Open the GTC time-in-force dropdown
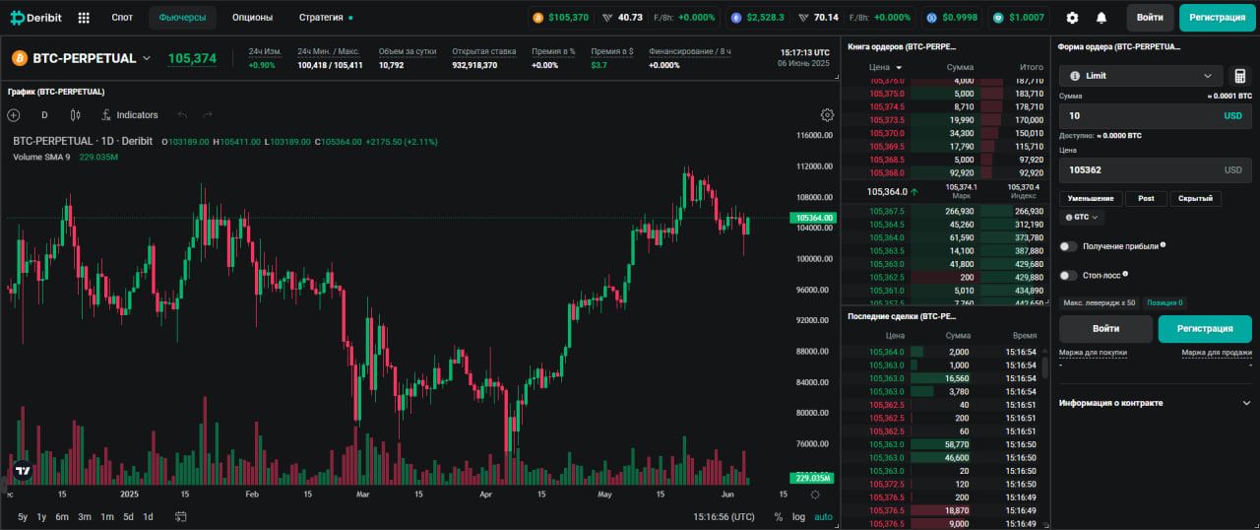Screen dimensions: 1260x530 [x=1082, y=217]
